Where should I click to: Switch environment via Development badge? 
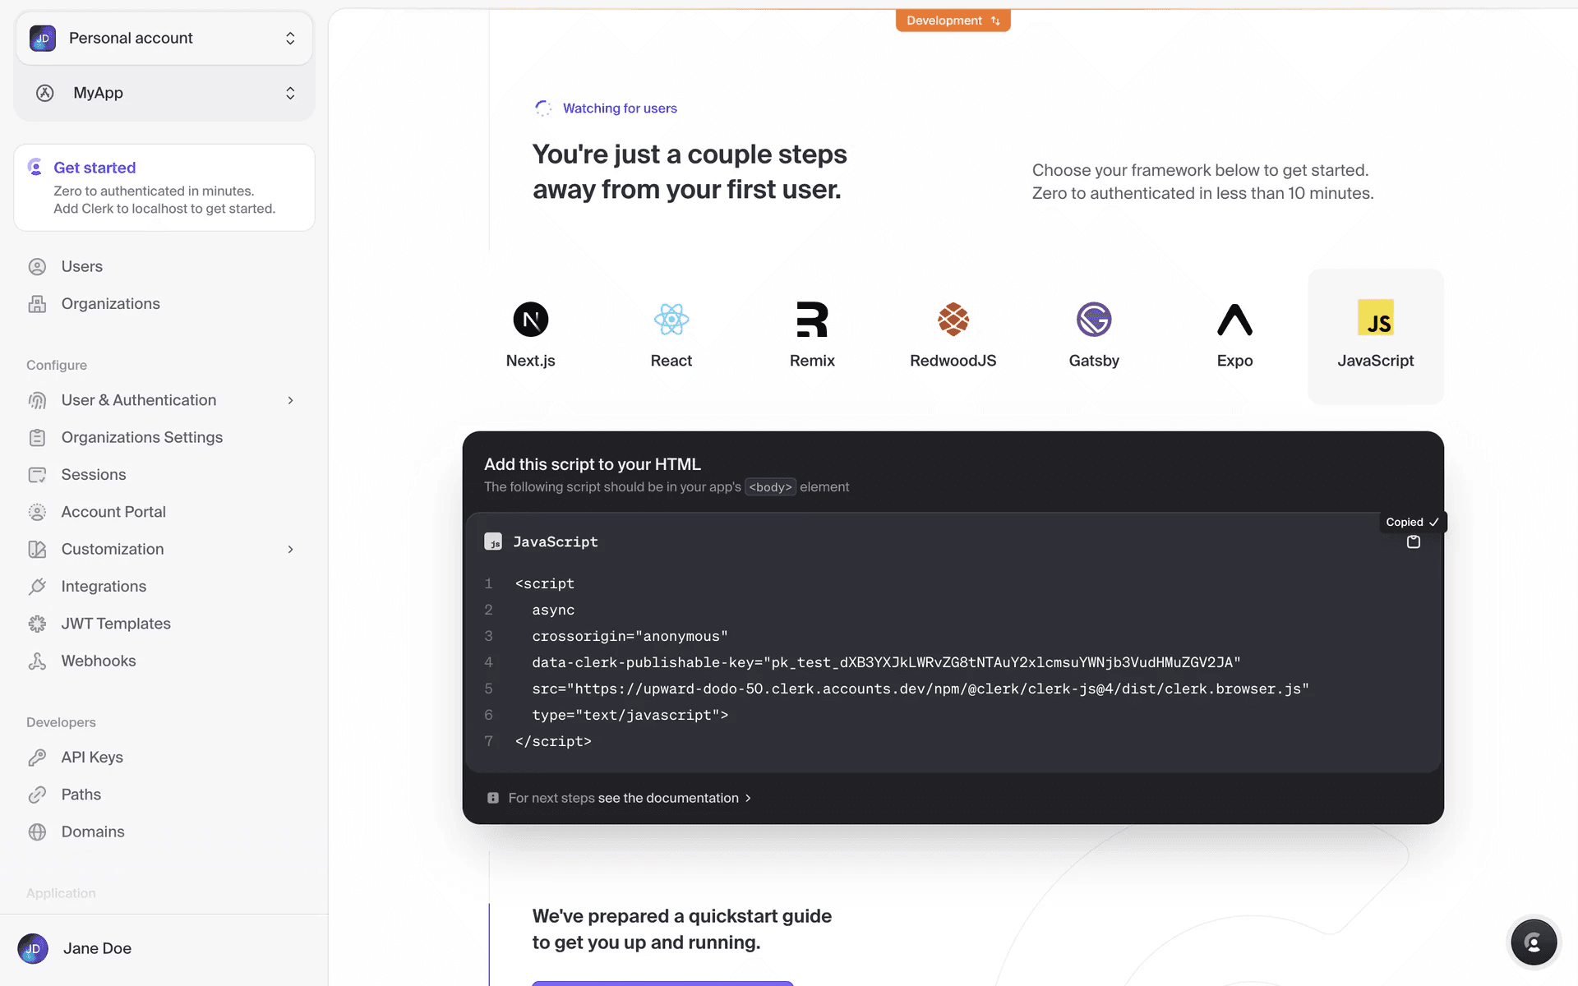tap(953, 21)
